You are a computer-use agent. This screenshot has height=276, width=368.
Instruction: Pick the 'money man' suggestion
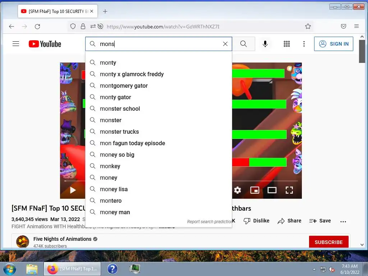click(158, 212)
